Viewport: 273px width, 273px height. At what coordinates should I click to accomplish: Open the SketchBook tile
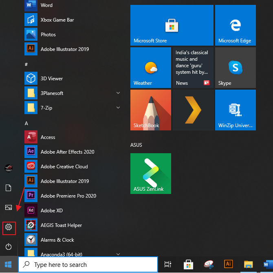(x=151, y=110)
